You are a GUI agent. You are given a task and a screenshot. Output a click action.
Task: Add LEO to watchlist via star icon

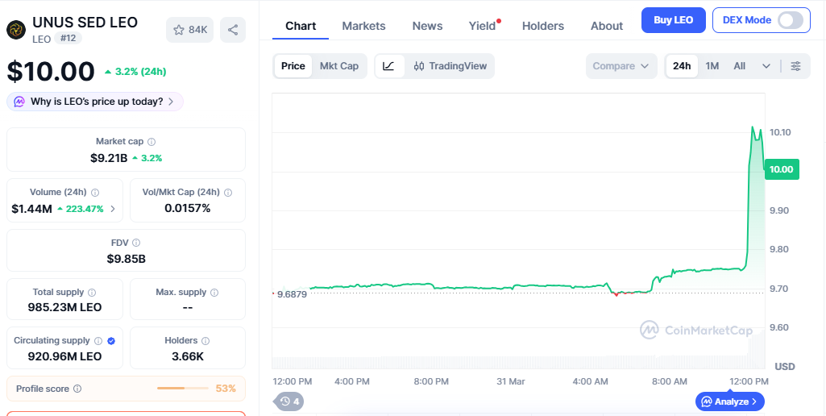179,30
